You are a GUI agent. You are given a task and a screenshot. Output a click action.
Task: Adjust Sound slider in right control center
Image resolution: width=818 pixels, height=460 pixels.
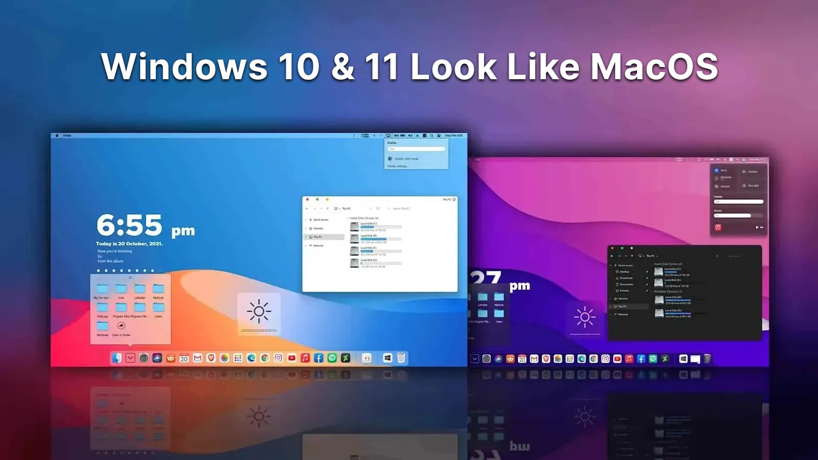pos(738,216)
